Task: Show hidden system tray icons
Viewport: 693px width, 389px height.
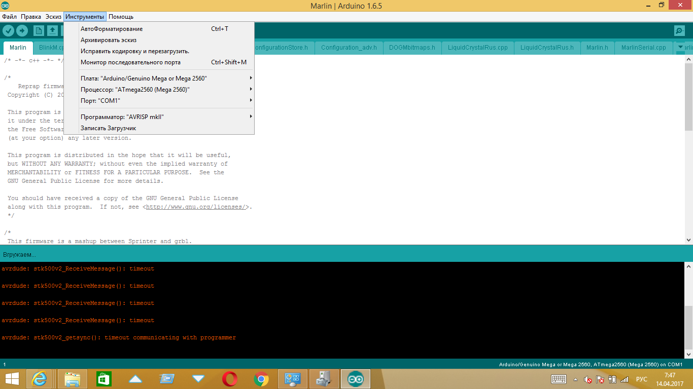Action: [x=575, y=379]
